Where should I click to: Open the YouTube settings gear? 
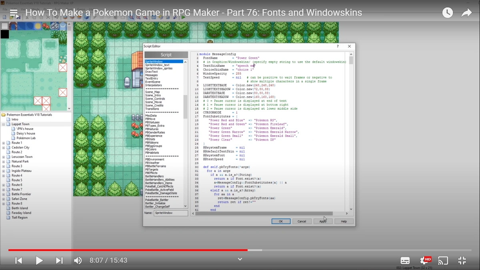click(x=424, y=260)
